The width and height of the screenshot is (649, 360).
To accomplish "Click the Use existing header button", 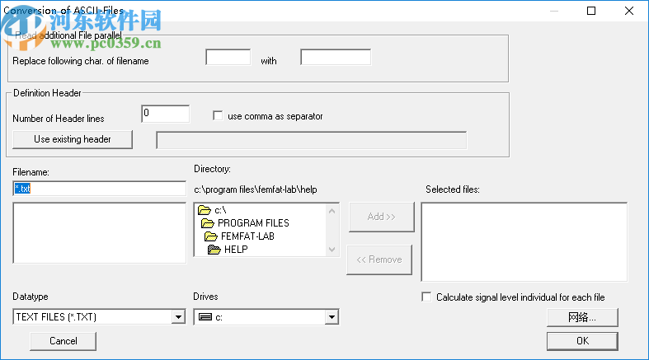I will 73,139.
